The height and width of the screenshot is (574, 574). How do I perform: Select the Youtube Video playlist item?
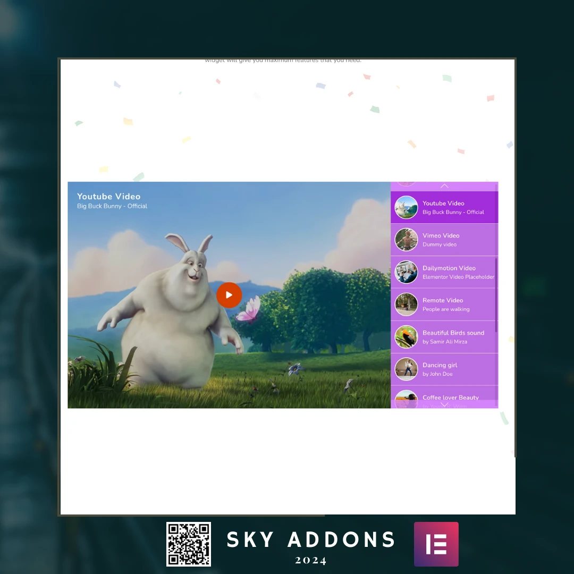coord(444,207)
